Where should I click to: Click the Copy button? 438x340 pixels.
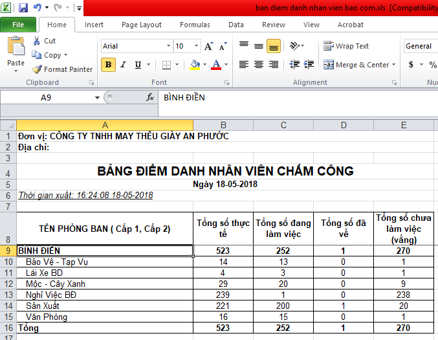click(x=50, y=55)
